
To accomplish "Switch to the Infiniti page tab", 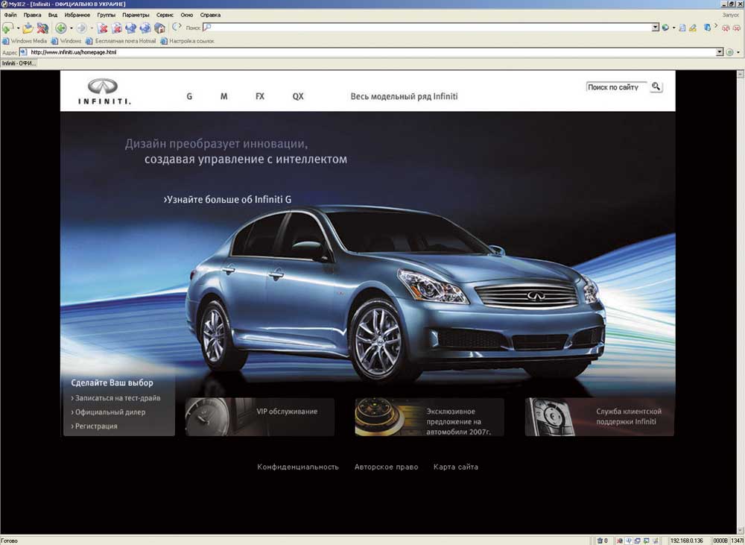I will (19, 63).
